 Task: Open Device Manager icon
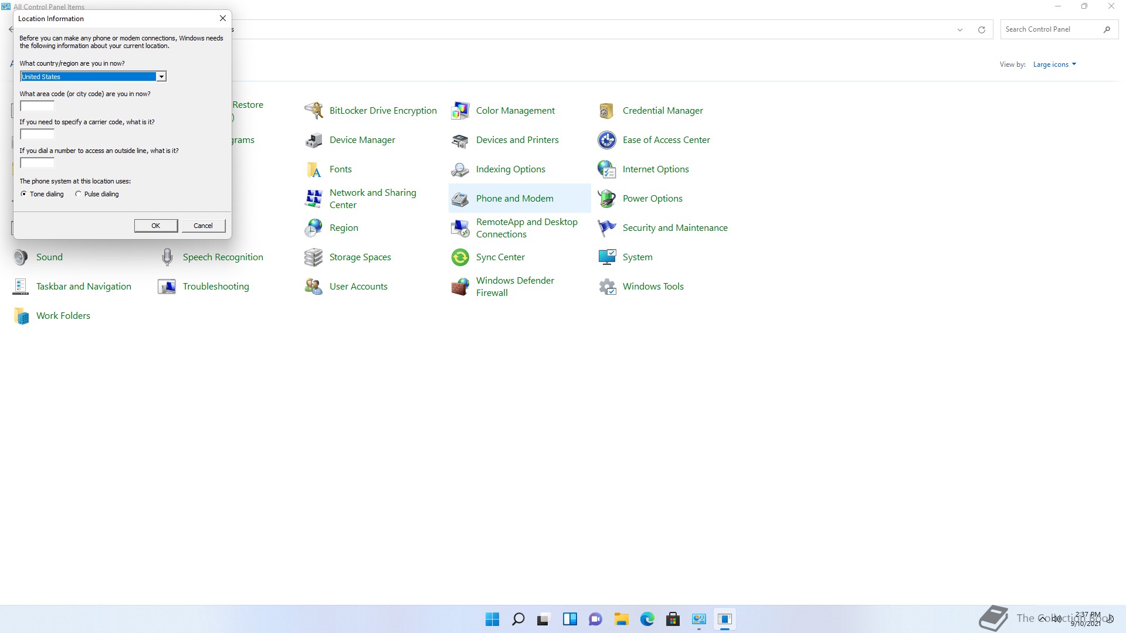click(314, 139)
